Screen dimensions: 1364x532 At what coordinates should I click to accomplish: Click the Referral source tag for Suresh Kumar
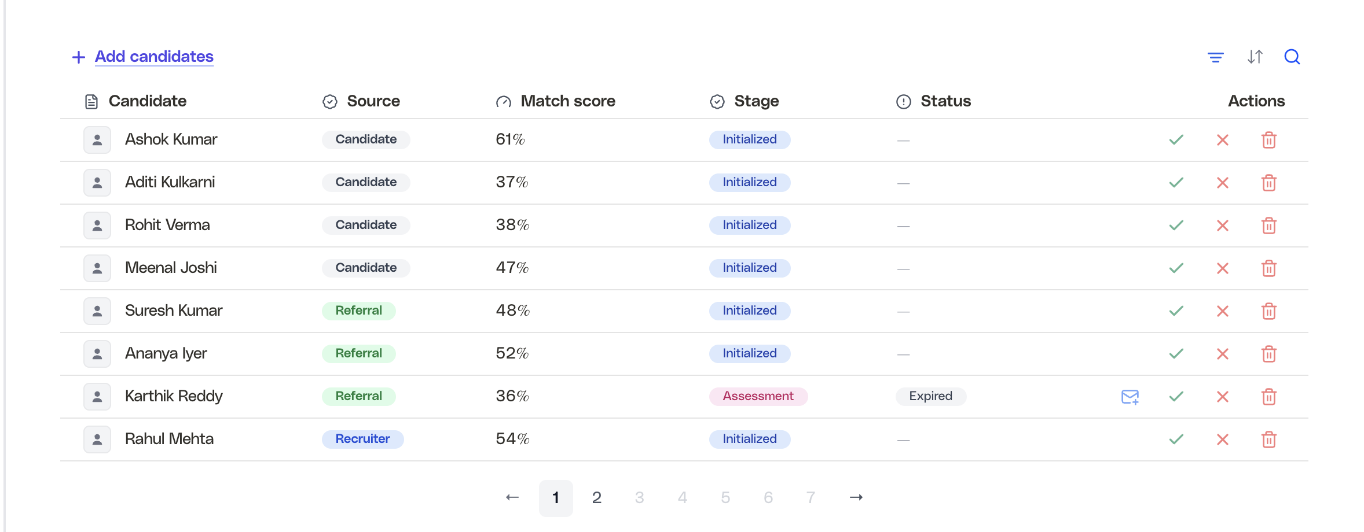click(x=358, y=311)
